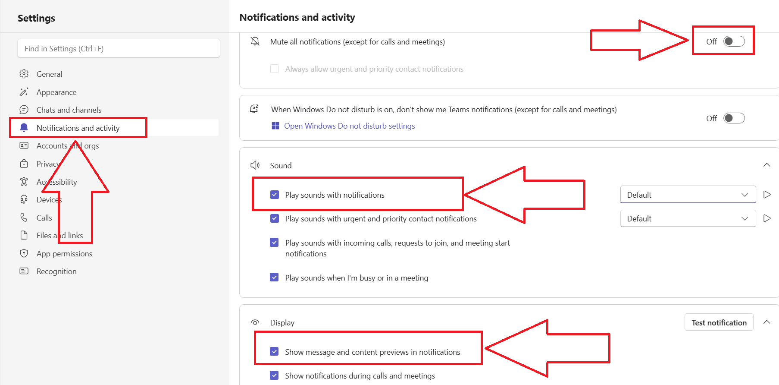This screenshot has width=779, height=385.
Task: Click the Calls phone icon
Action: (x=24, y=218)
